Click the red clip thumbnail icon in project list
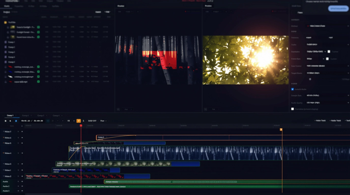Screen dimensions: 350x195 pos(10,67)
